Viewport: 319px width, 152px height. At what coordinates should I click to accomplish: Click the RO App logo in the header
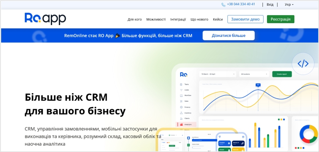point(45,19)
